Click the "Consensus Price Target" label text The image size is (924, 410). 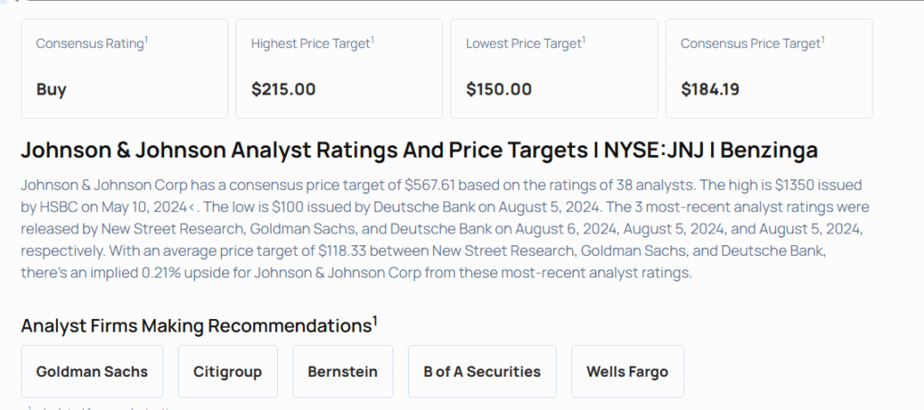750,44
